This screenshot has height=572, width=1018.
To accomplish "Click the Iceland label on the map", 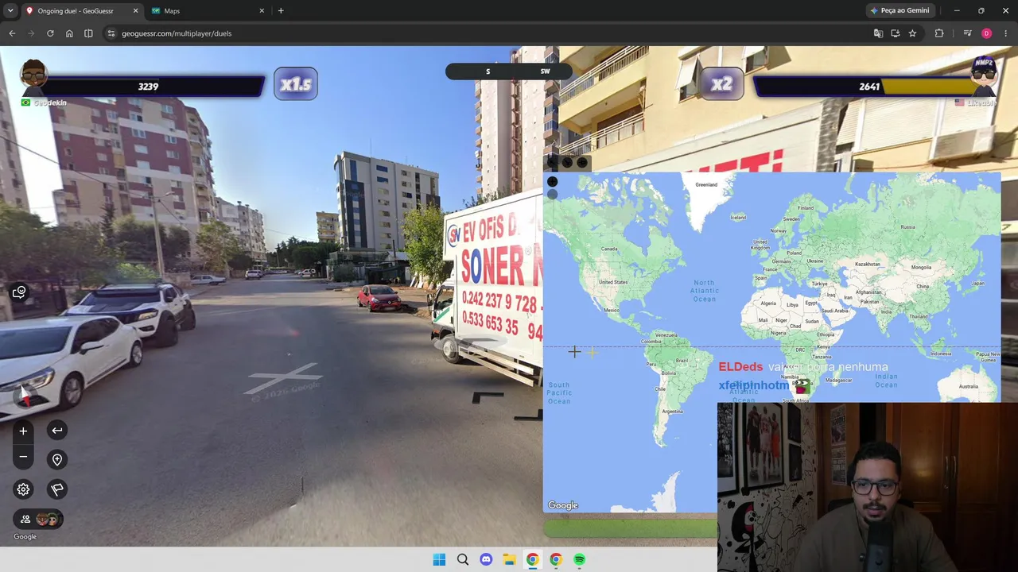I will pyautogui.click(x=739, y=217).
